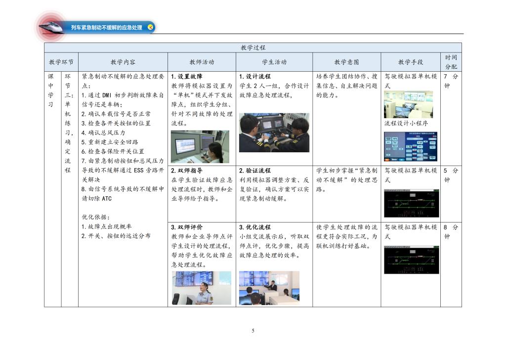Open the track diagram image in 优化流程 row
This screenshot has height=358, width=506.
(x=411, y=260)
